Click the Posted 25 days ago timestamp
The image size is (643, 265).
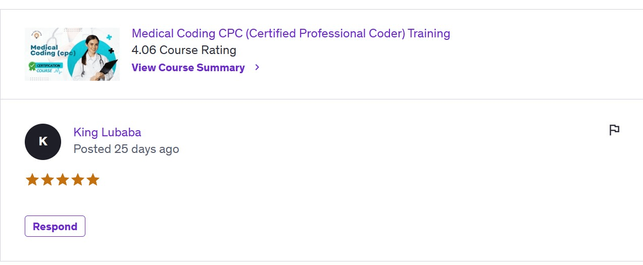[x=126, y=149]
